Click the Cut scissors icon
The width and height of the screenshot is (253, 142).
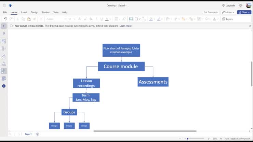click(18, 19)
